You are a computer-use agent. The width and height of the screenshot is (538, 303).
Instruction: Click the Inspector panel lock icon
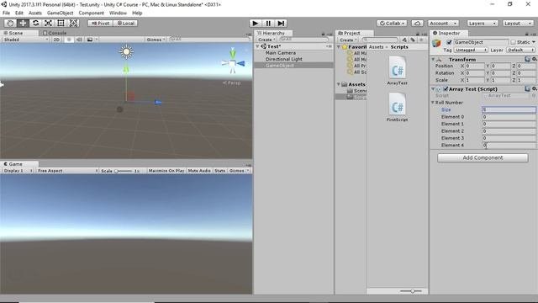click(527, 34)
